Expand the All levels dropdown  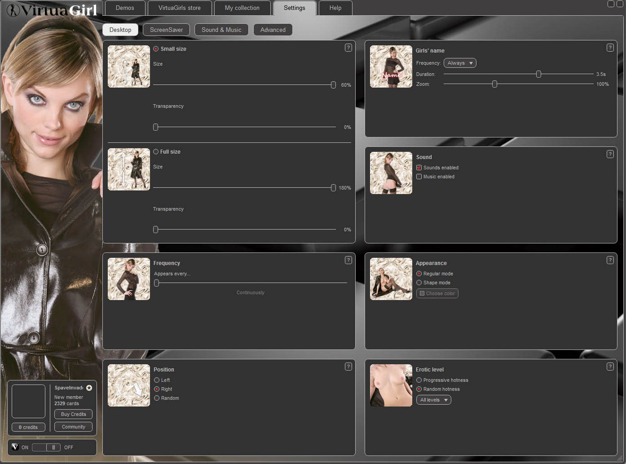click(433, 400)
